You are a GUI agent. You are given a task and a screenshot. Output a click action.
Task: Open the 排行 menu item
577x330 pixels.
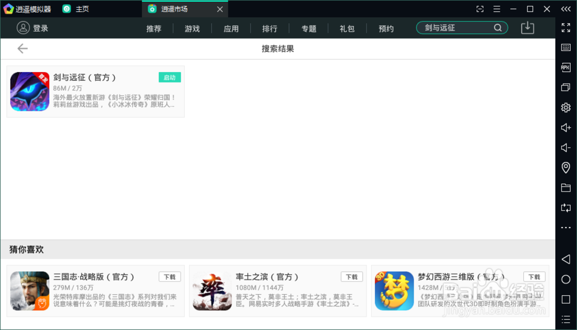click(269, 28)
